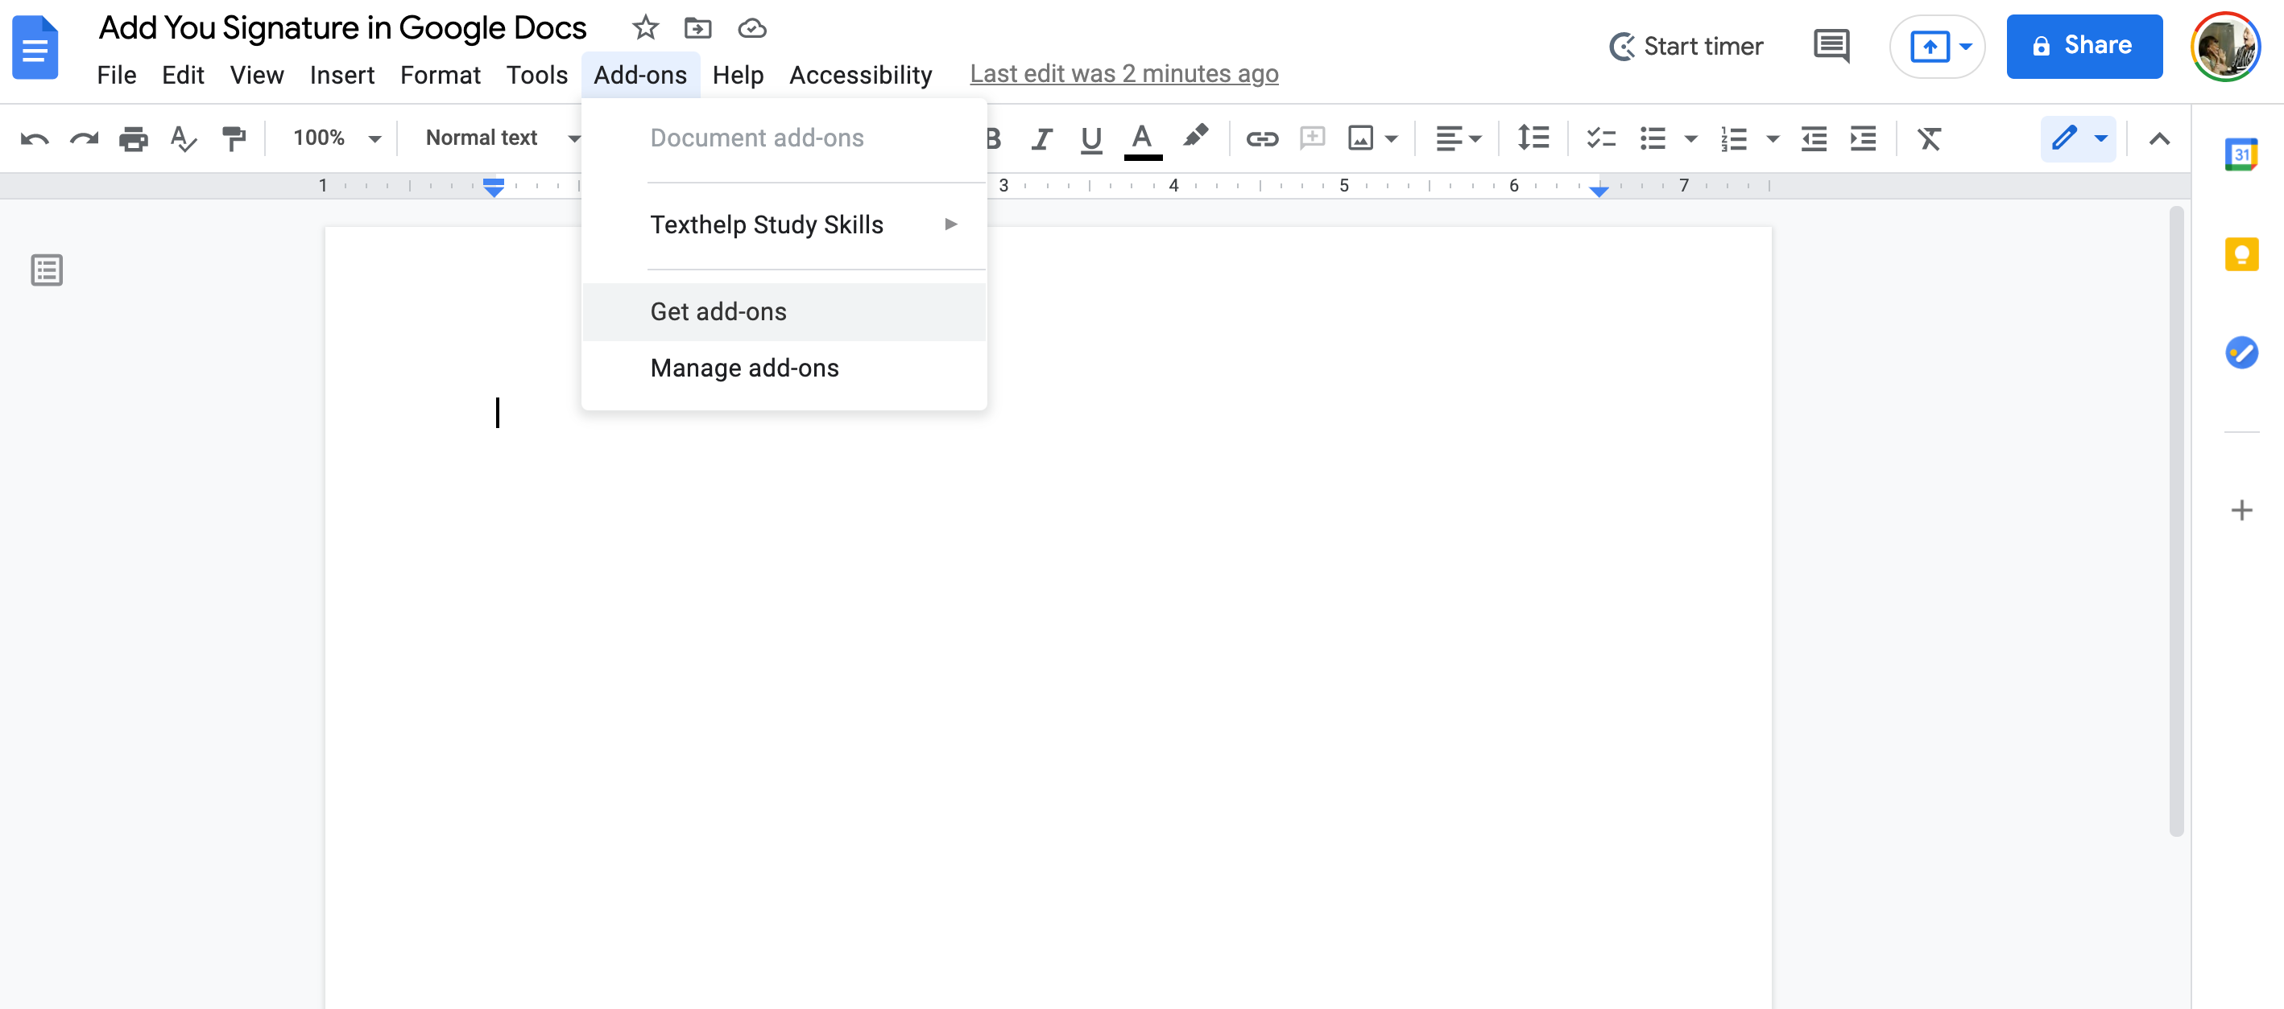The height and width of the screenshot is (1009, 2284).
Task: Click the Insert image icon
Action: point(1360,137)
